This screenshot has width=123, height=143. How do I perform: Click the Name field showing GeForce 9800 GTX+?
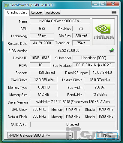tap(60, 21)
